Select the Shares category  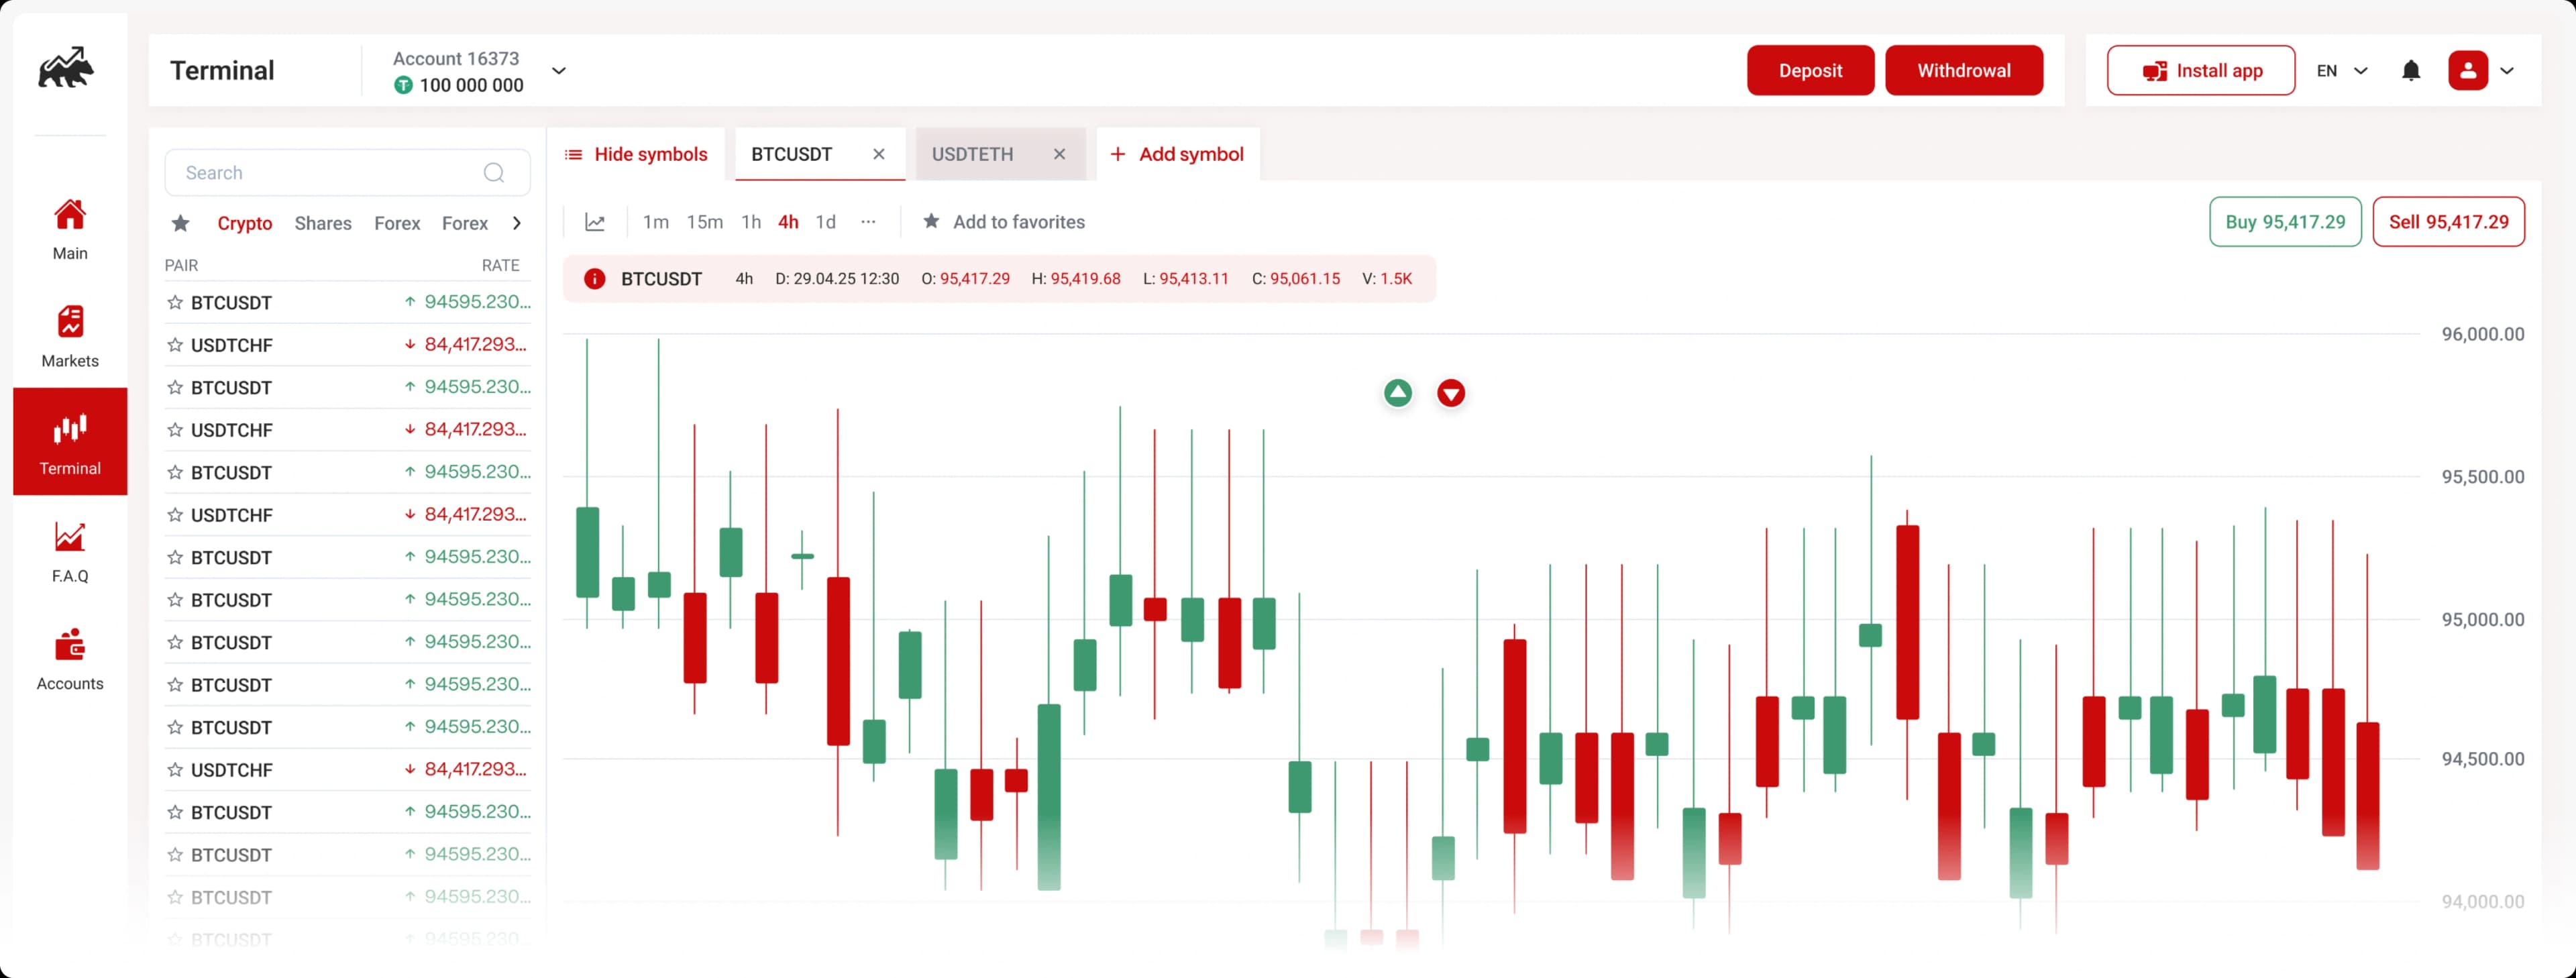pyautogui.click(x=322, y=223)
